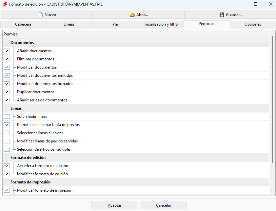Switch to the Cabecera tab
Screen dimensions: 276x211
coord(23,24)
